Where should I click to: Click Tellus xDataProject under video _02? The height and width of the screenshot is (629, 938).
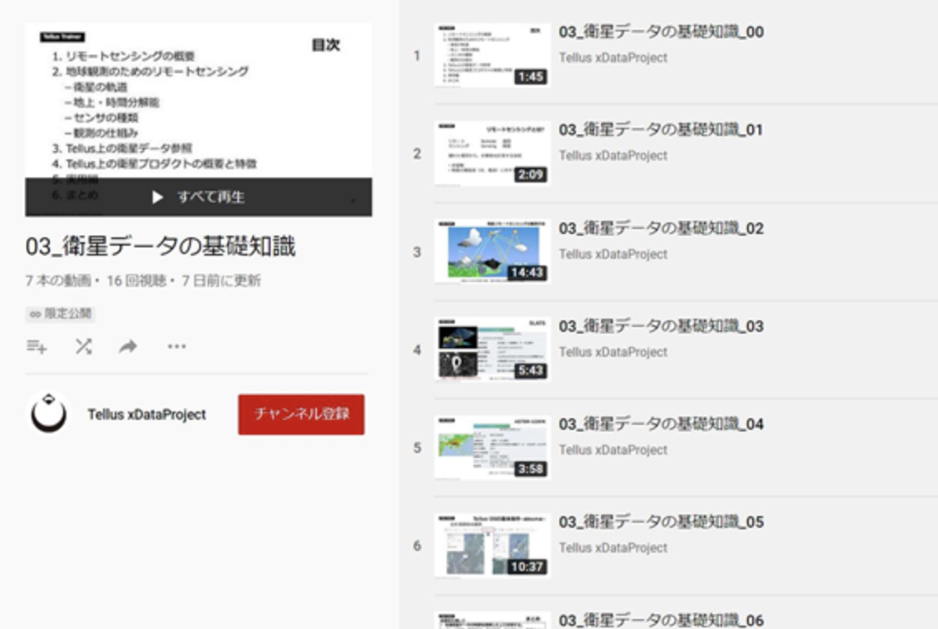[613, 254]
